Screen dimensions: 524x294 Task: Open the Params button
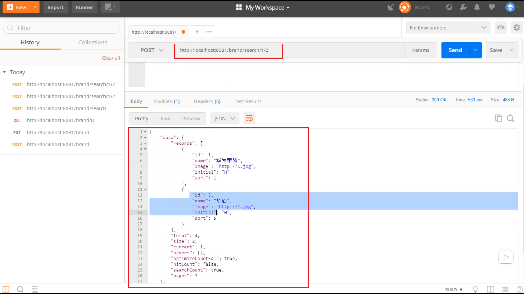(x=421, y=50)
